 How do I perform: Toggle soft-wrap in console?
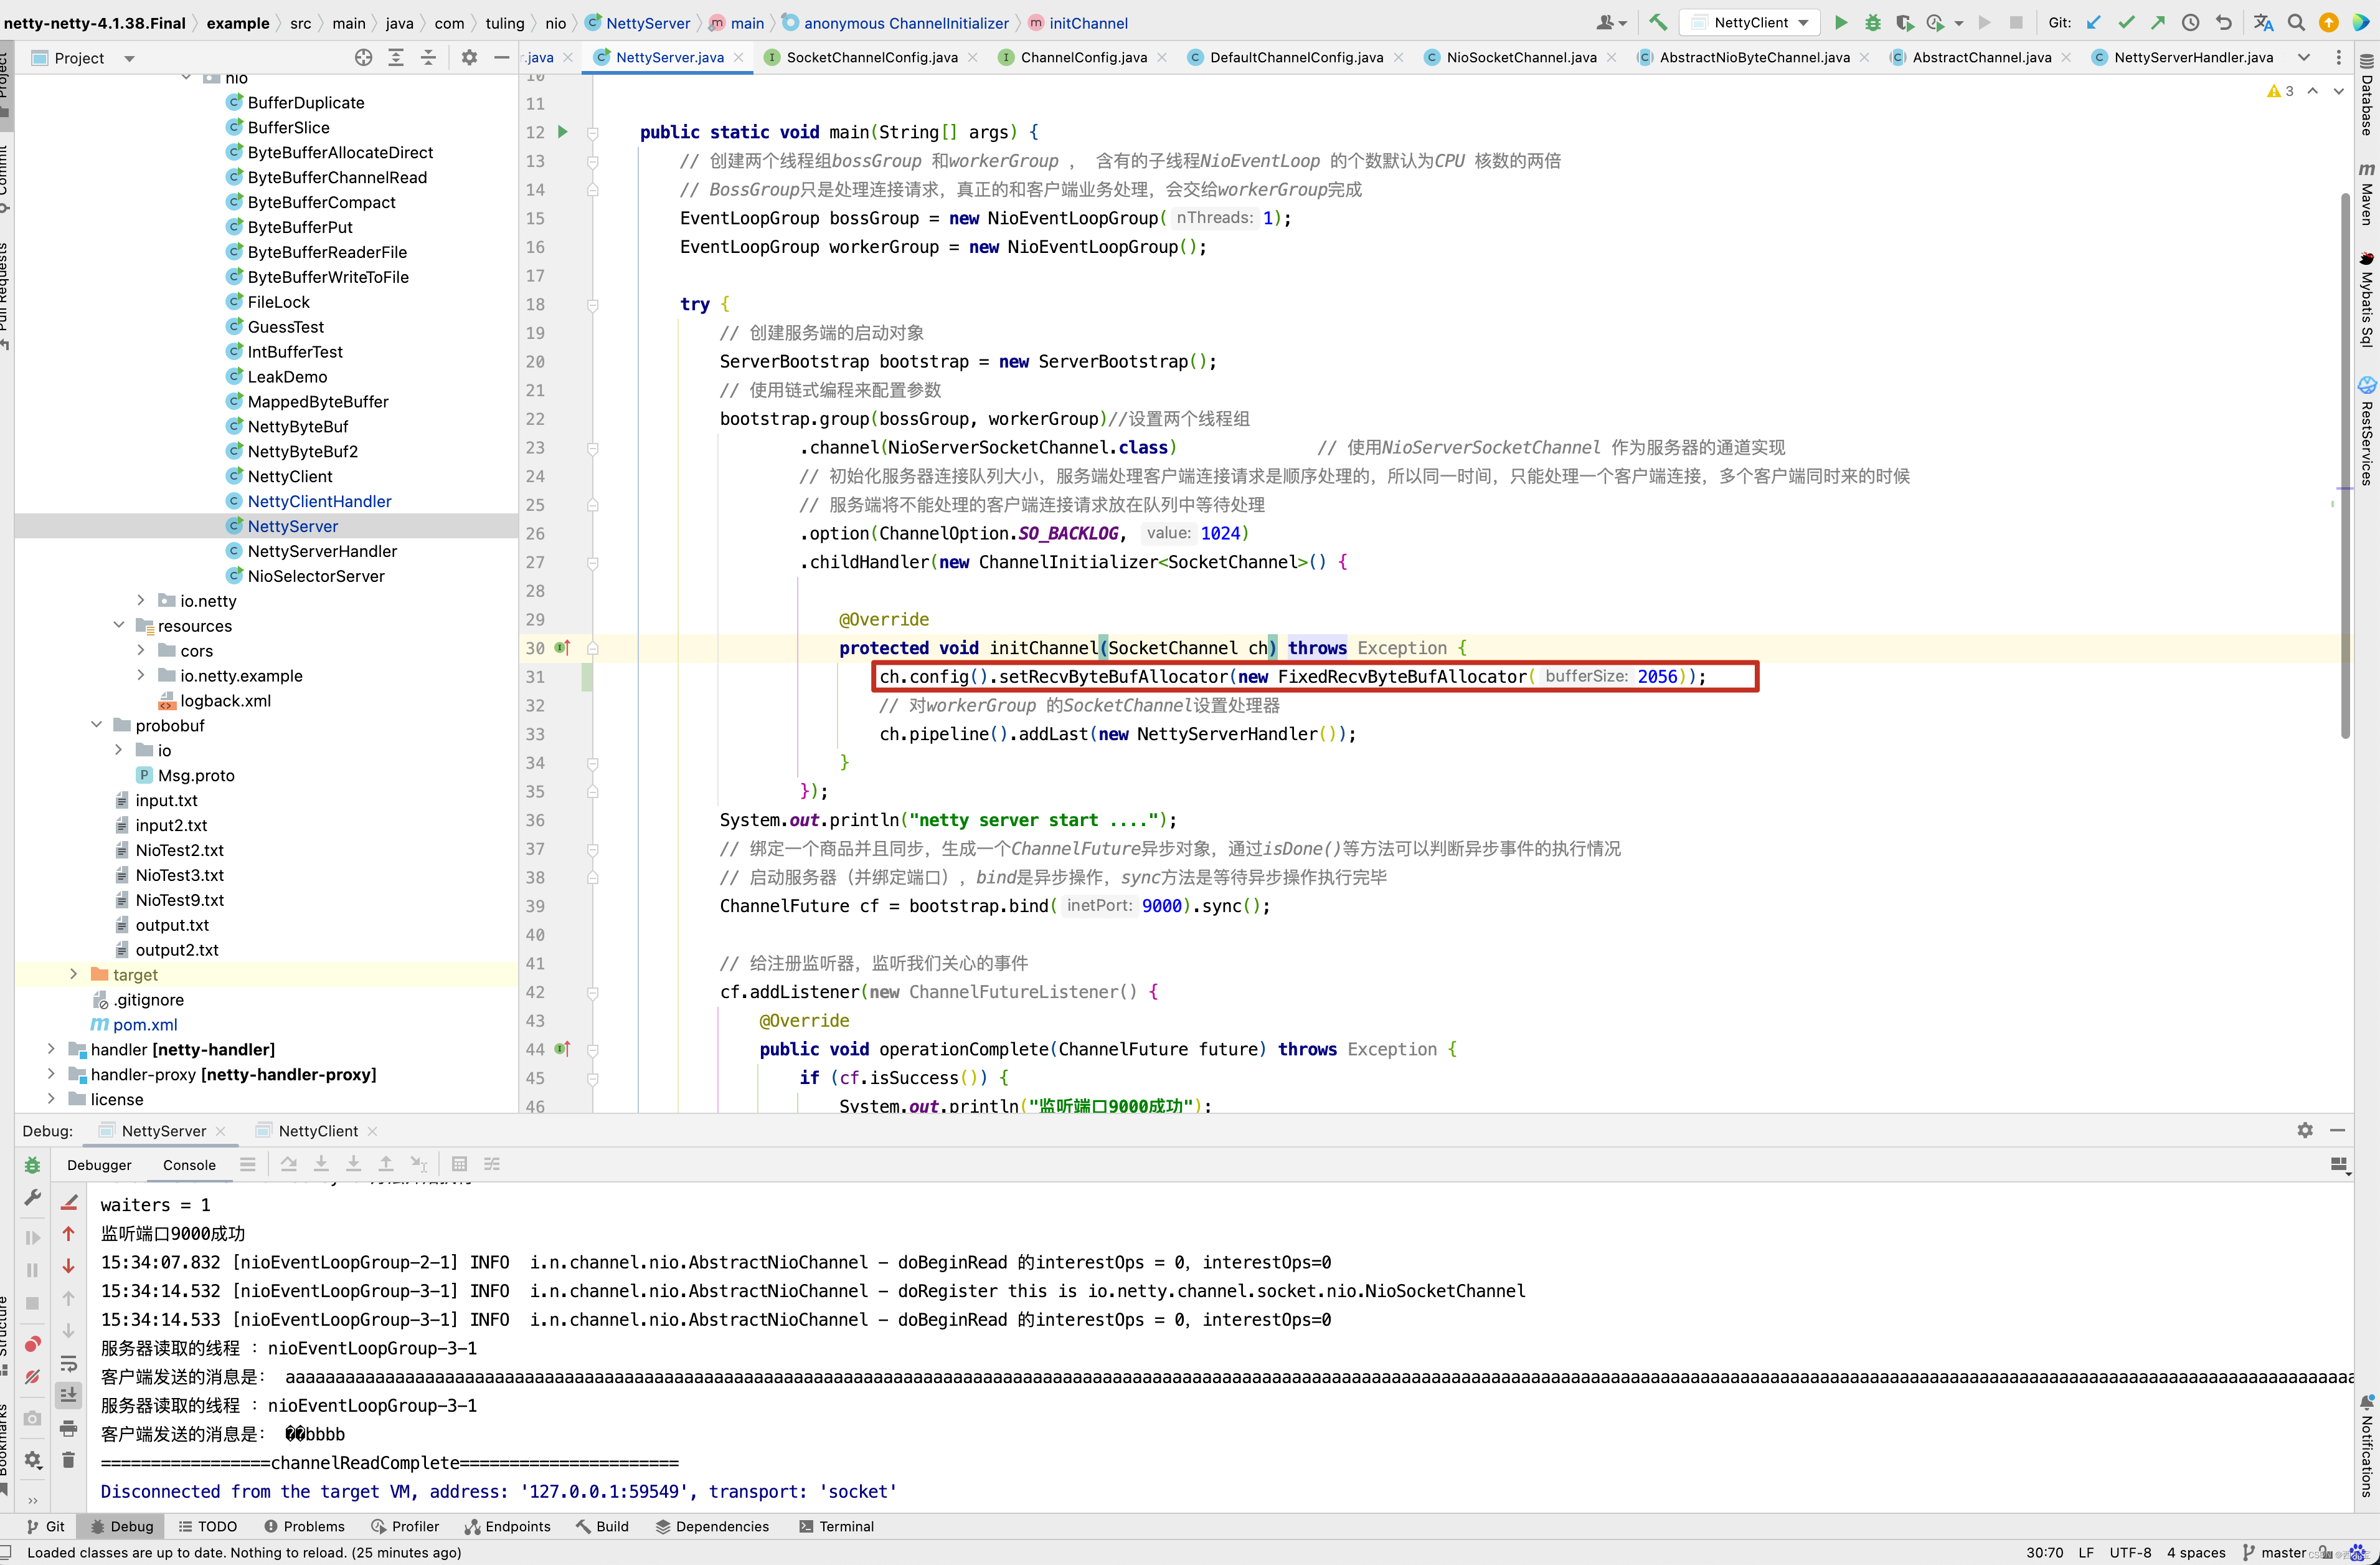point(68,1363)
